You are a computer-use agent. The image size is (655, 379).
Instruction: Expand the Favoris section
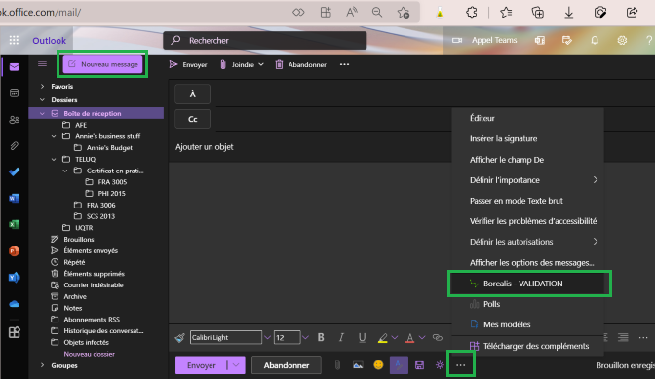(x=42, y=86)
